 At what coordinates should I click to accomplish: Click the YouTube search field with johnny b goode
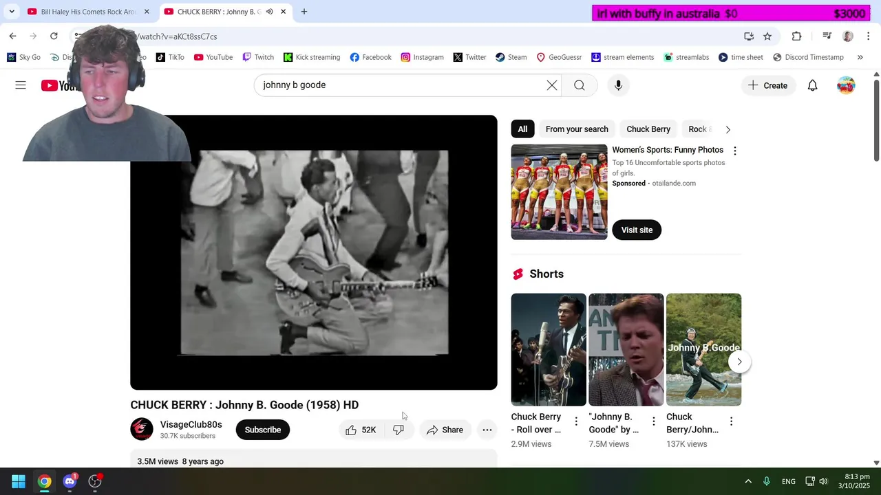406,85
